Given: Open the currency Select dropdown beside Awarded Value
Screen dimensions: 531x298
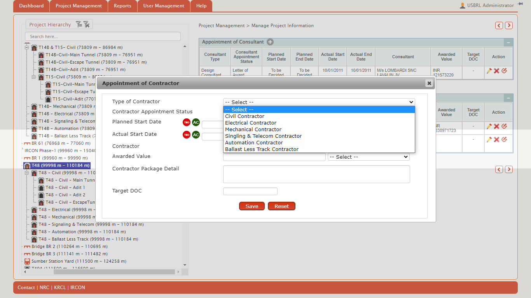Looking at the screenshot, I should [x=368, y=157].
